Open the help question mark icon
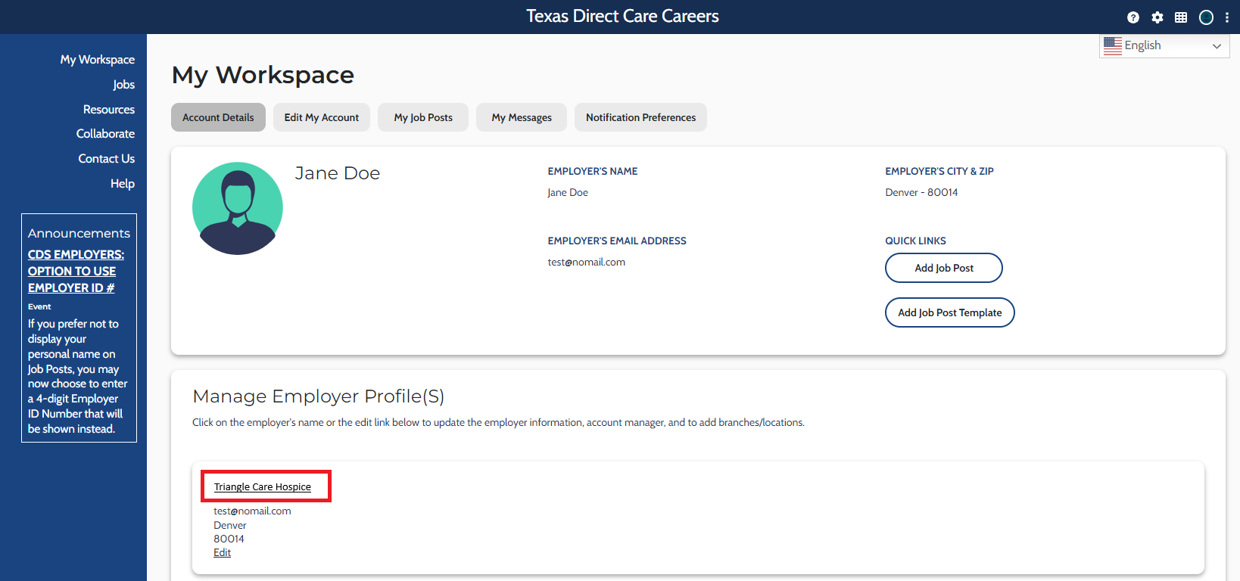 coord(1133,17)
